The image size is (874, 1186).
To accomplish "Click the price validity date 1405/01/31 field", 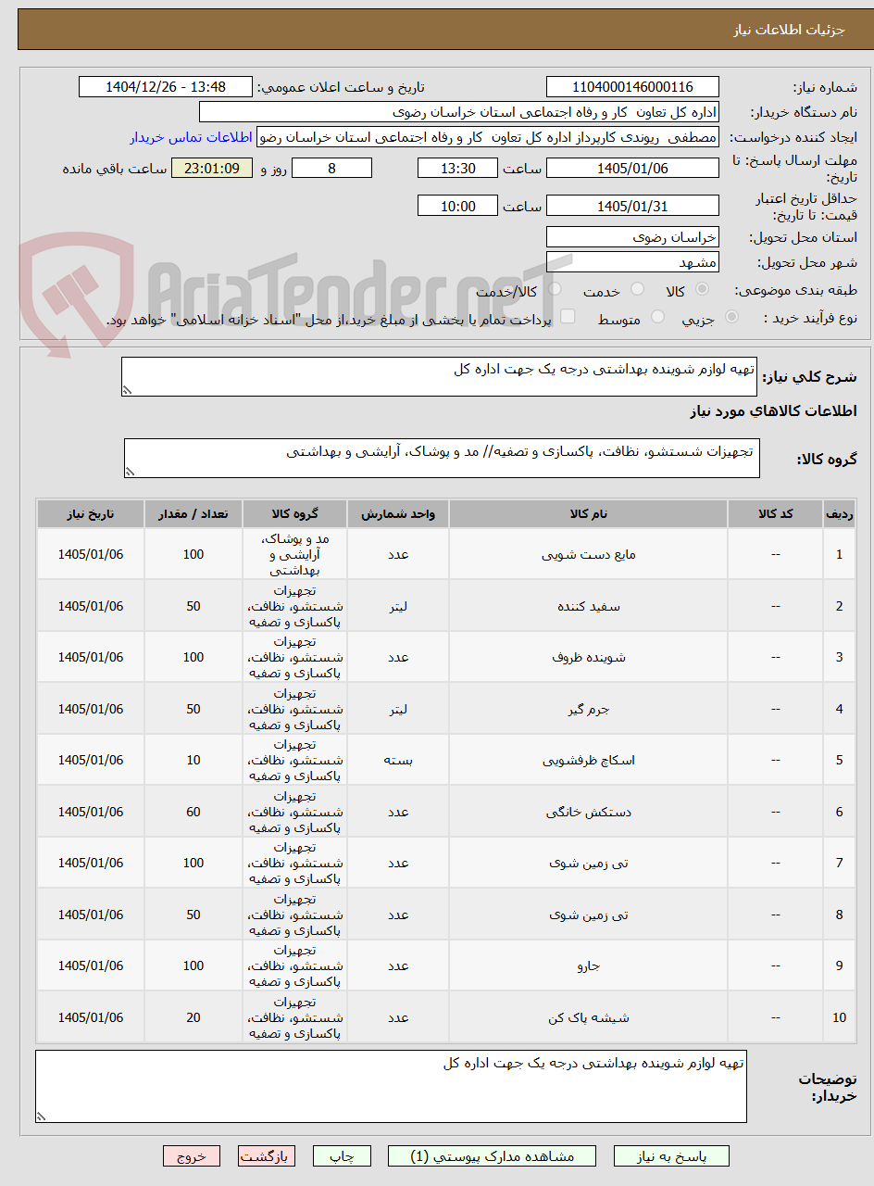I will pyautogui.click(x=632, y=206).
